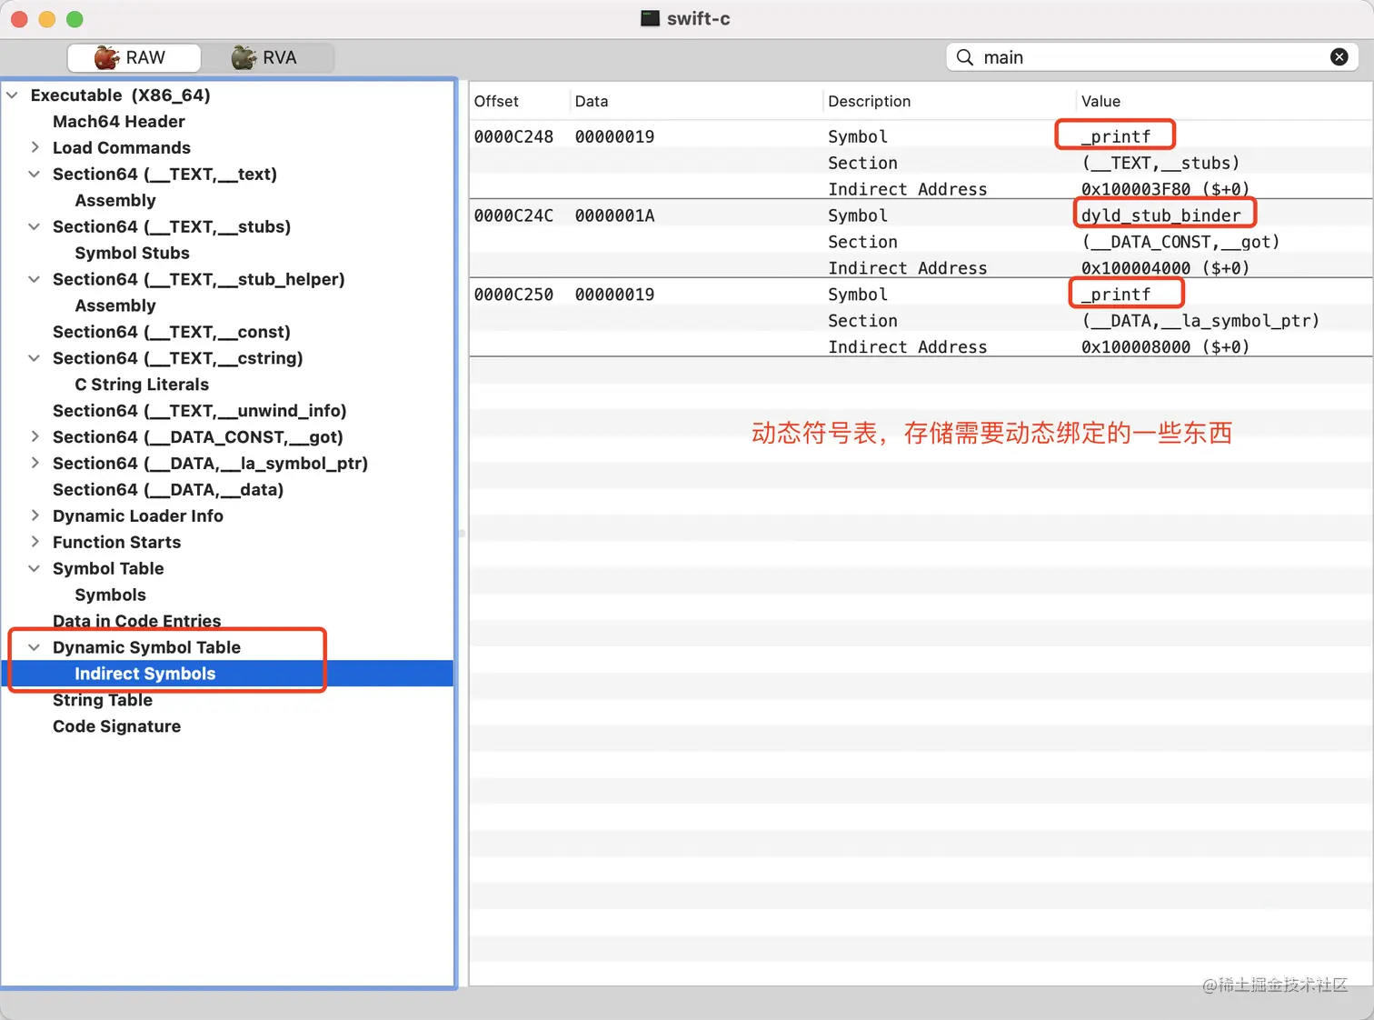Image resolution: width=1374 pixels, height=1020 pixels.
Task: Select the row at offset 0000C248
Action: tap(921, 136)
